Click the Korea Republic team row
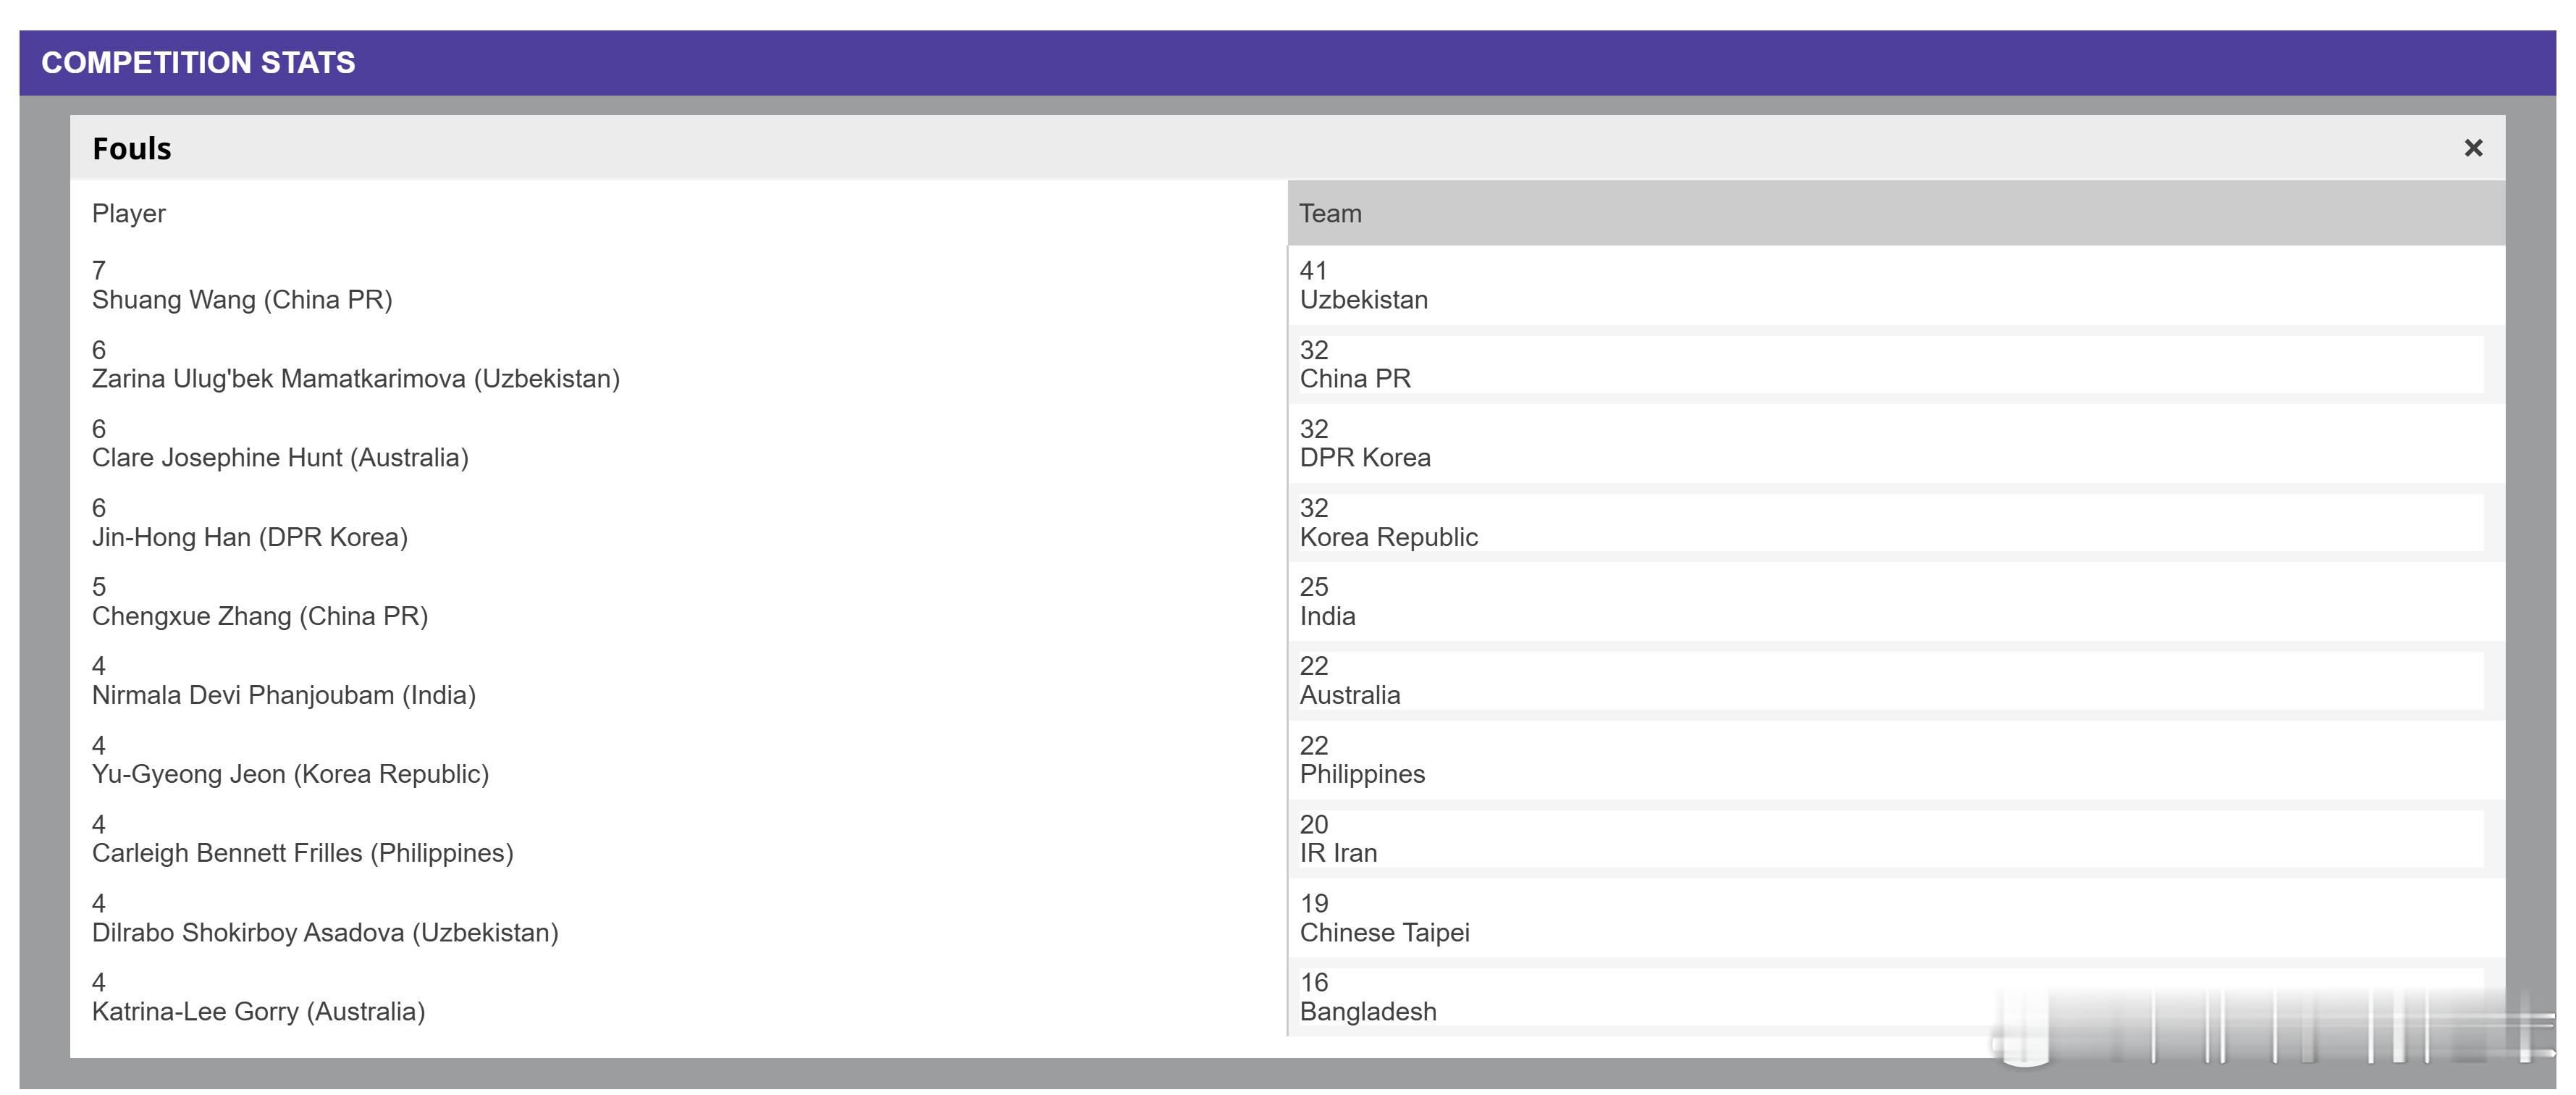Viewport: 2576px width, 1095px height. (x=1388, y=537)
